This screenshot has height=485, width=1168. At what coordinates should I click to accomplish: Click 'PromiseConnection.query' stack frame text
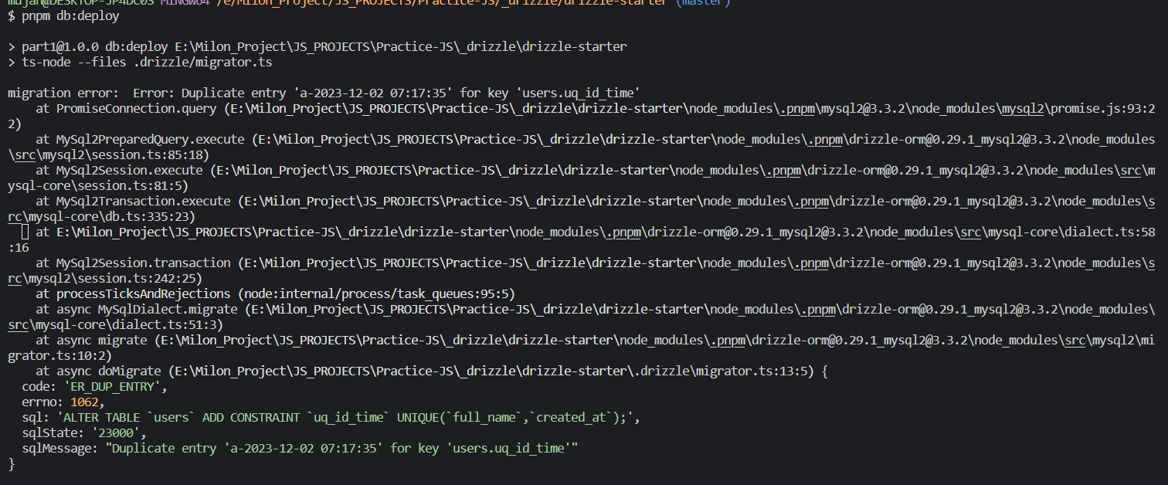coord(137,108)
